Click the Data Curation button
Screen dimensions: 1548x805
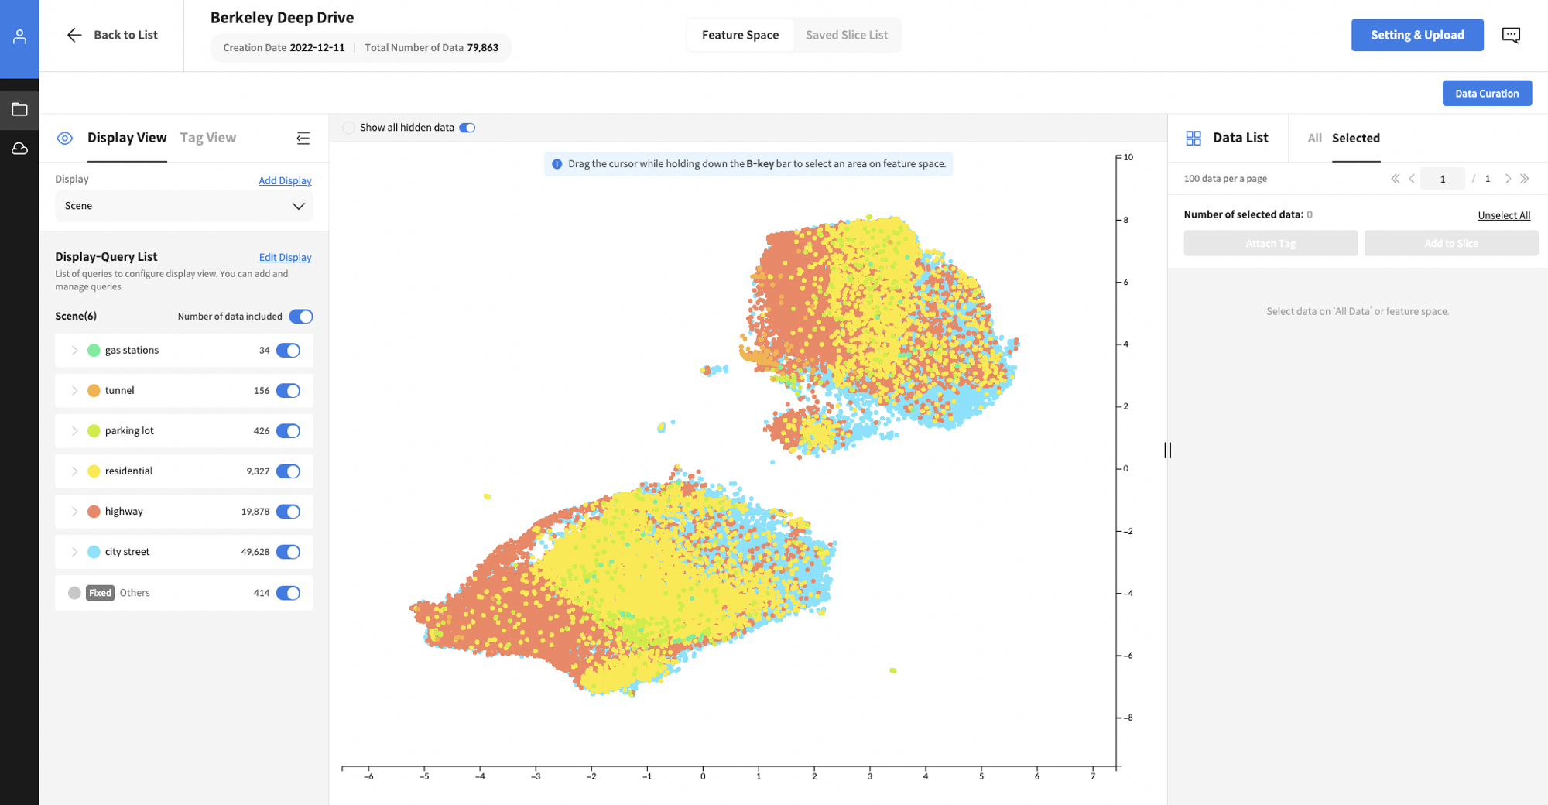[x=1487, y=94]
